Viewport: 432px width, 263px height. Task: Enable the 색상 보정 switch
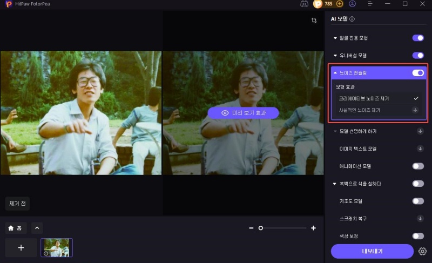(x=418, y=236)
